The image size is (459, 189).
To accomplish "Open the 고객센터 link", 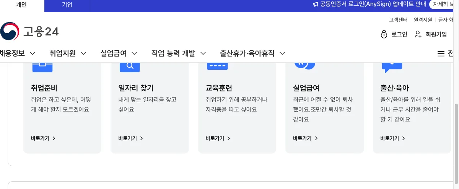I will 398,20.
